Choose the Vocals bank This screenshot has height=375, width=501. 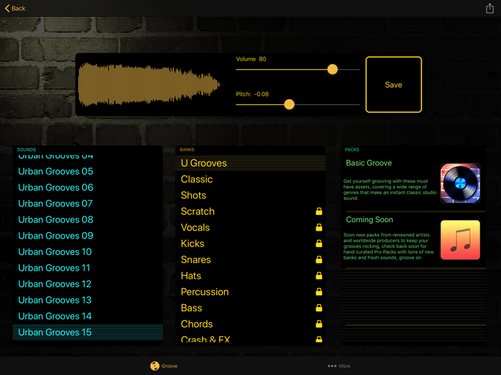(x=250, y=227)
